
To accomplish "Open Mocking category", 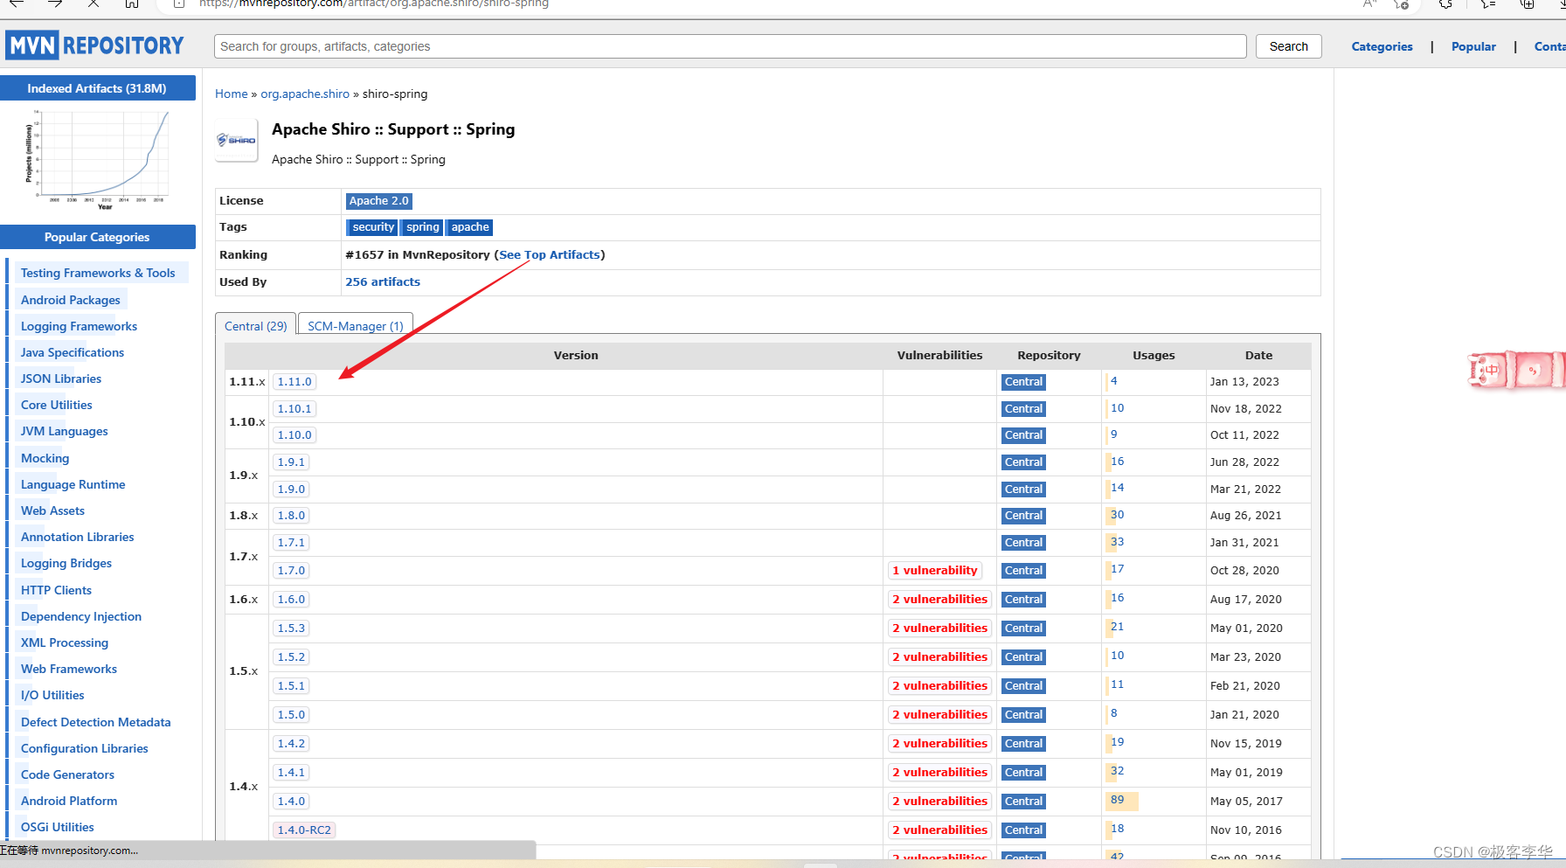I will click(x=45, y=458).
